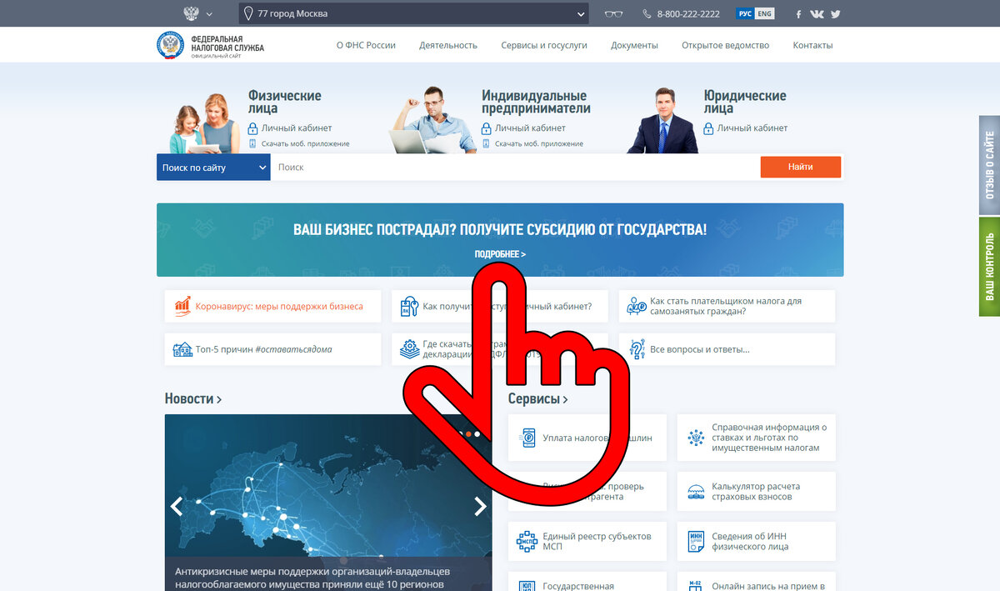Open the Деятельность menu
1000x591 pixels.
[x=448, y=45]
